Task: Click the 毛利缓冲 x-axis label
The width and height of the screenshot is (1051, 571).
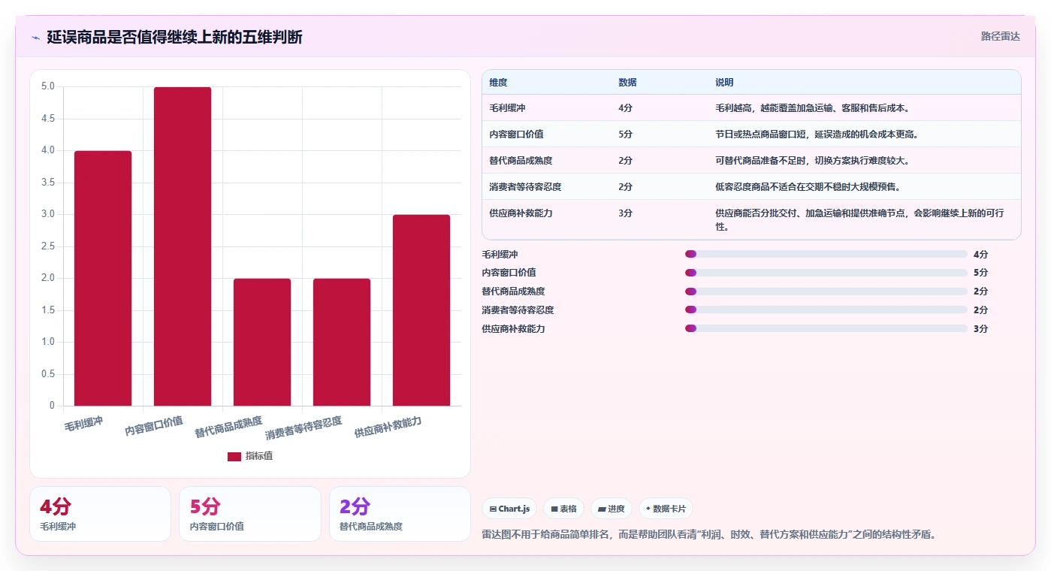Action: [83, 424]
